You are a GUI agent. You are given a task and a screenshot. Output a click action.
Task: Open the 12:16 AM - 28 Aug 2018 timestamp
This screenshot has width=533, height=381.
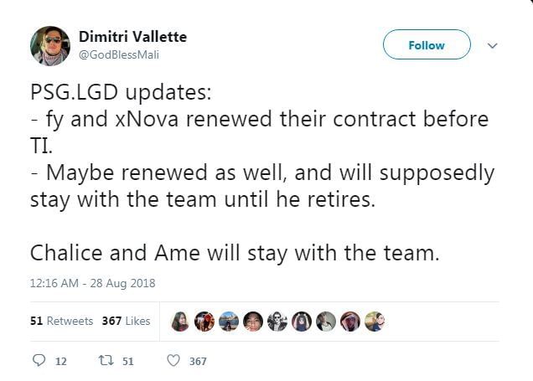[x=92, y=283]
